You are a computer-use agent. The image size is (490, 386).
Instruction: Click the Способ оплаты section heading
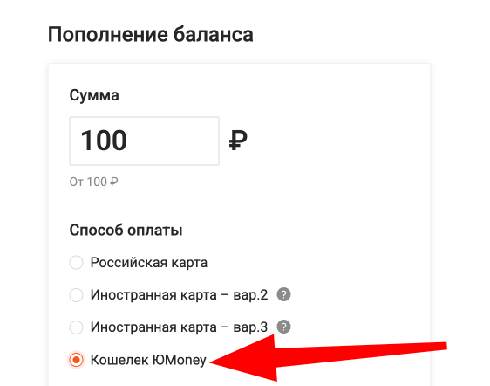coord(126,230)
